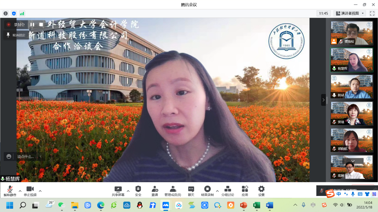Viewport: 378px width, 212px height.
Task: Stop the video camera (停止视频)
Action: [x=30, y=189]
